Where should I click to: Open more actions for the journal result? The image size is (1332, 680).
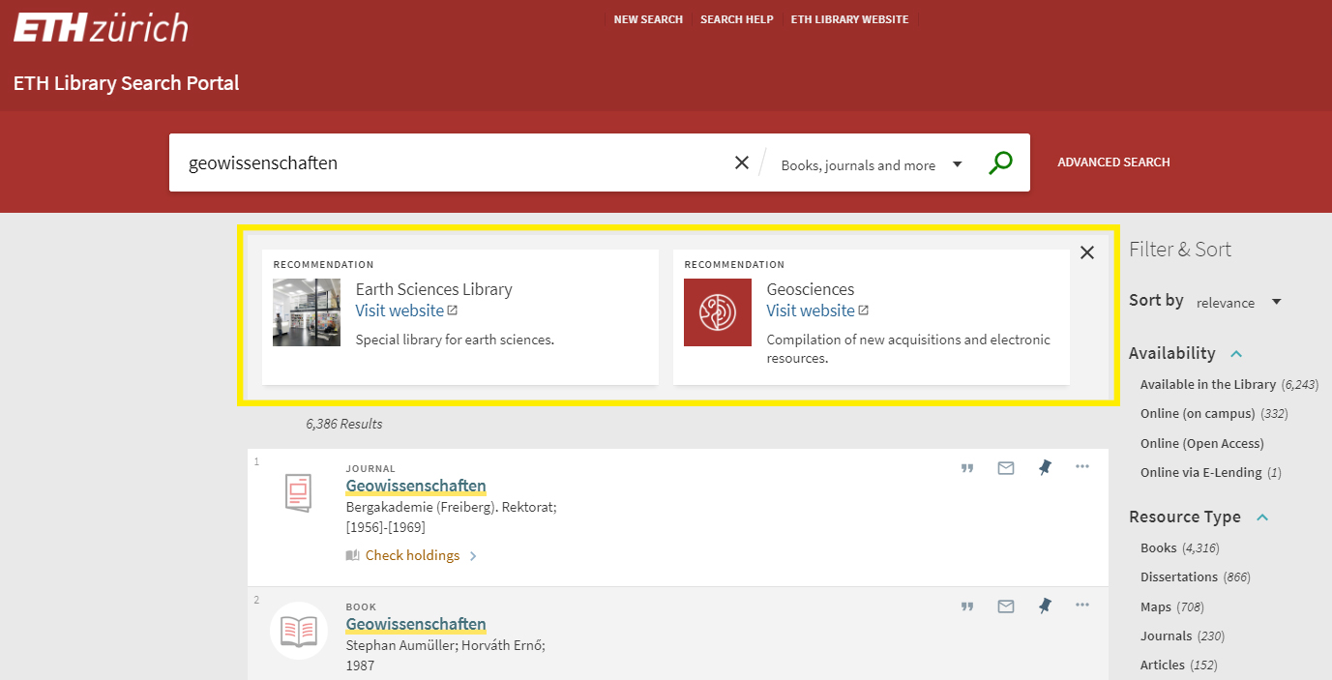coord(1082,467)
